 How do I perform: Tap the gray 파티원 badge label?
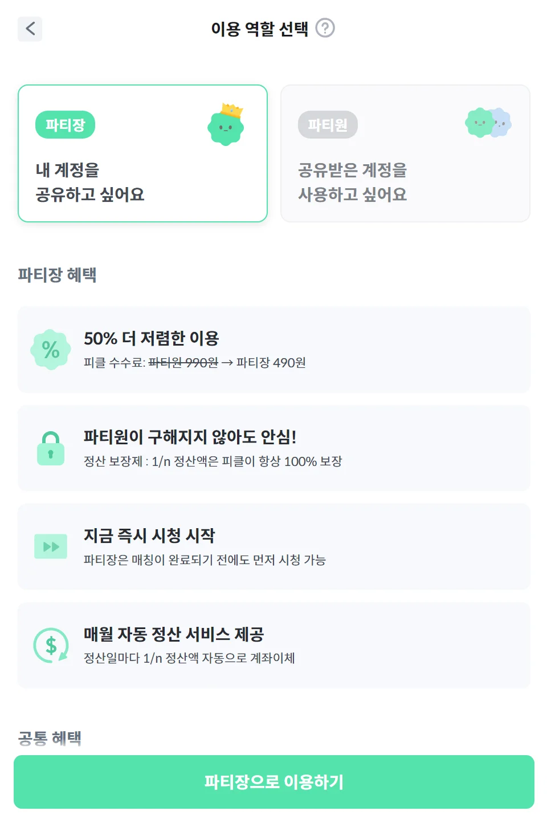pos(328,125)
